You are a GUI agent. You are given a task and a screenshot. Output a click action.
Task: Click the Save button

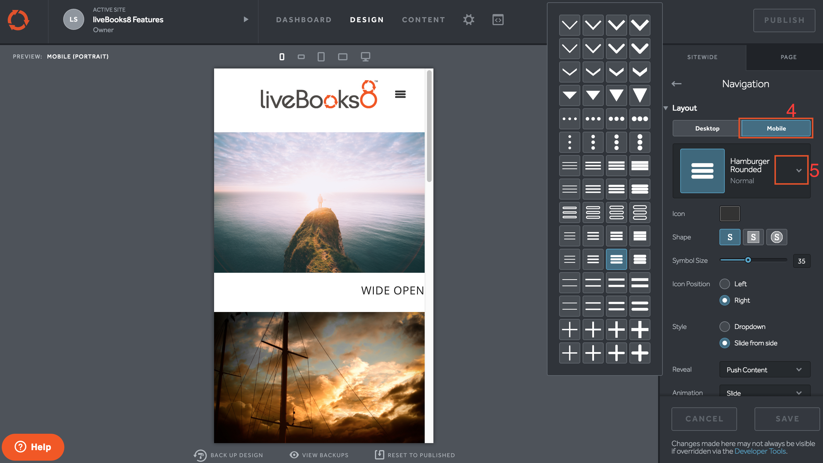coord(787,419)
